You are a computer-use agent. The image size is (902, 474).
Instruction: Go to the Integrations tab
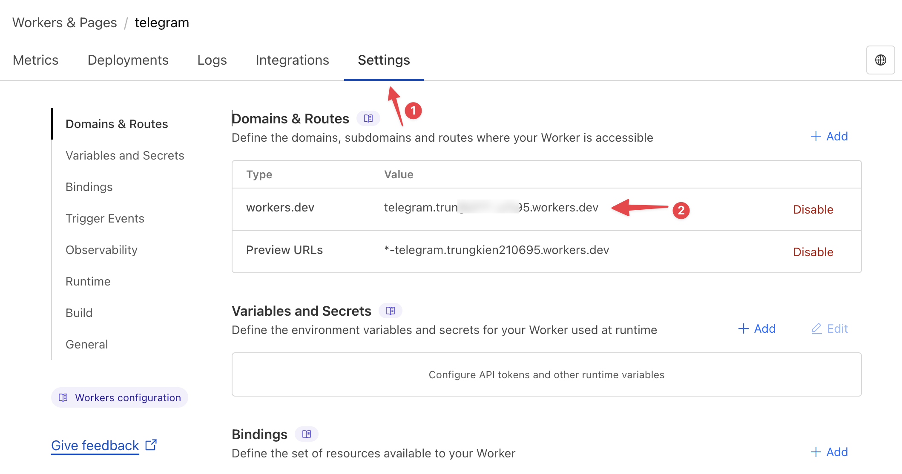(293, 60)
